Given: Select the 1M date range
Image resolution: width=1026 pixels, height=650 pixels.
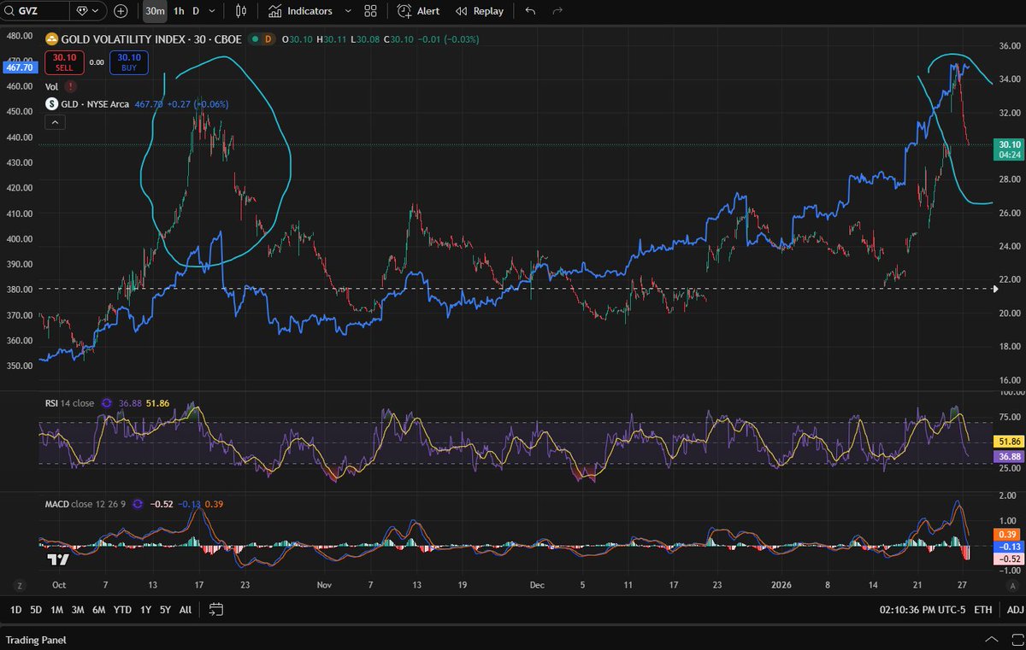Looking at the screenshot, I should click(56, 610).
